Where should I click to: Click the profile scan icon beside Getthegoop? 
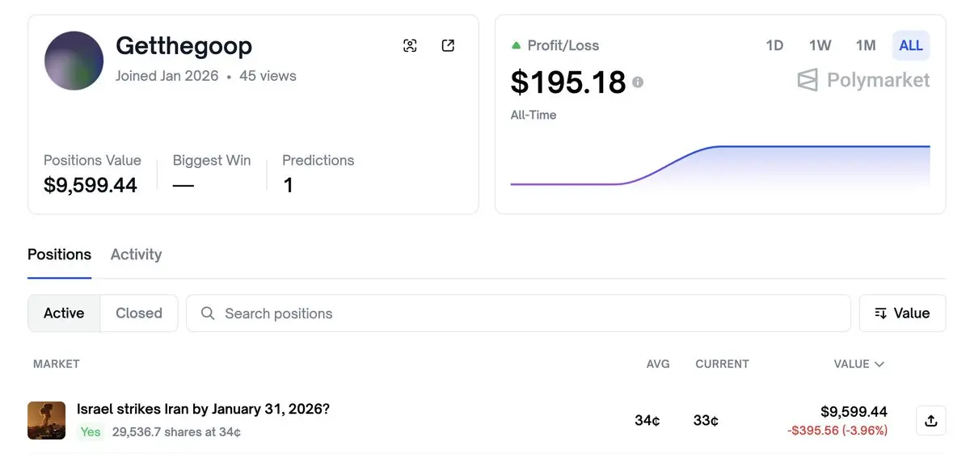pyautogui.click(x=410, y=46)
